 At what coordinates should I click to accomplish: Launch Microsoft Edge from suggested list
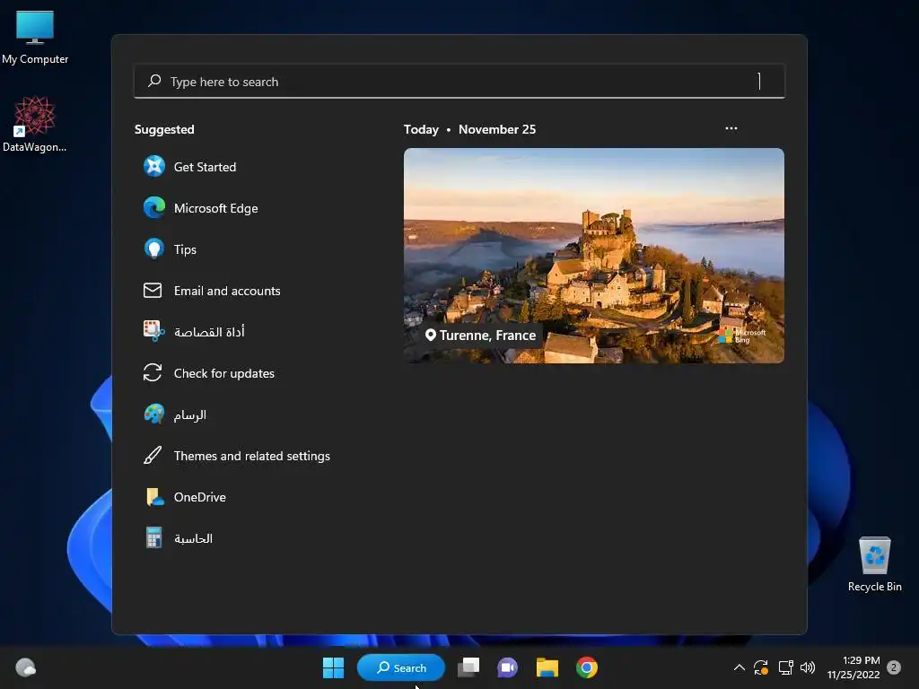(154, 208)
